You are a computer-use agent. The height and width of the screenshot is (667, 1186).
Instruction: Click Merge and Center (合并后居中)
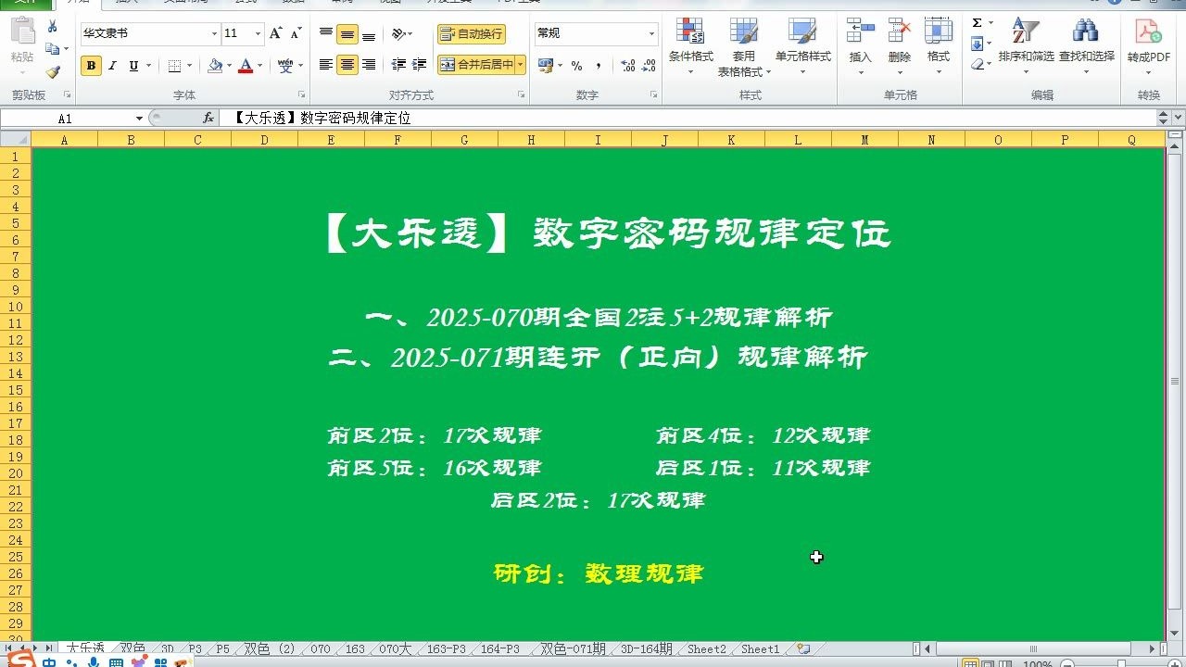(476, 65)
